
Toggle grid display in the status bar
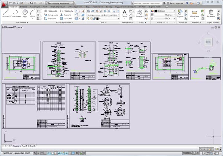[x=42, y=153]
